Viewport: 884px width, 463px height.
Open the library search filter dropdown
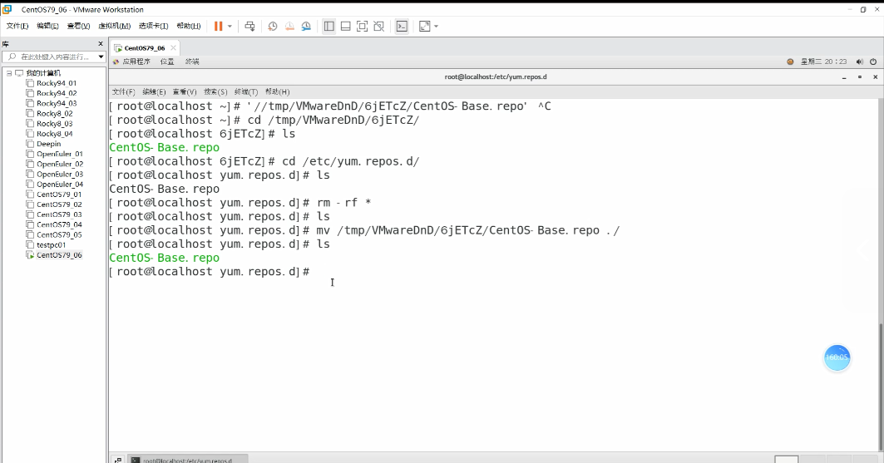[101, 57]
